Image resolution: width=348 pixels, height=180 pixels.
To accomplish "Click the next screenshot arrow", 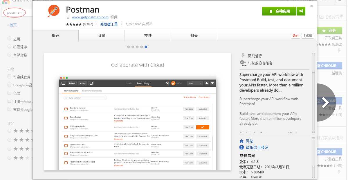I will tap(325, 102).
